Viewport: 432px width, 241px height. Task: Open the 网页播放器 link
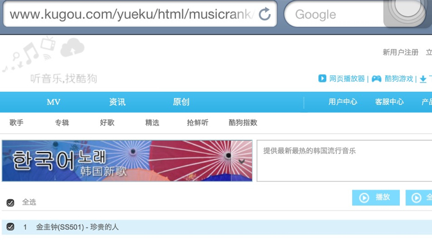tap(347, 79)
